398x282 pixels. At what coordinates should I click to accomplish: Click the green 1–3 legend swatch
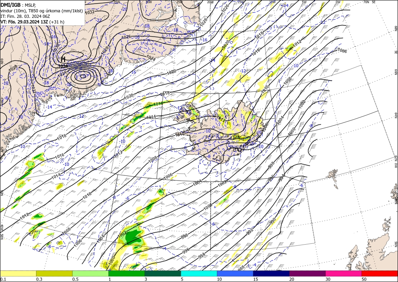[x=127, y=273]
